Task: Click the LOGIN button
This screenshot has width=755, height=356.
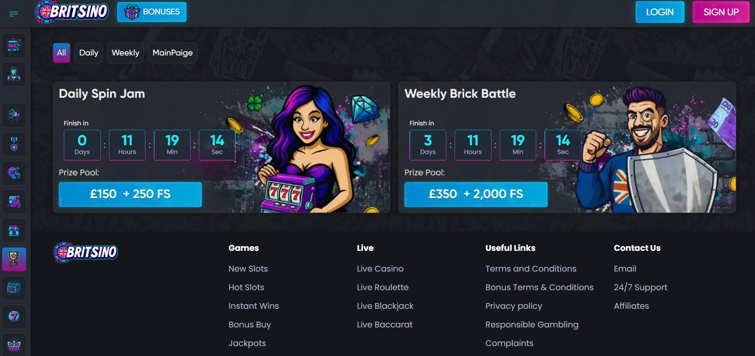Action: click(660, 12)
